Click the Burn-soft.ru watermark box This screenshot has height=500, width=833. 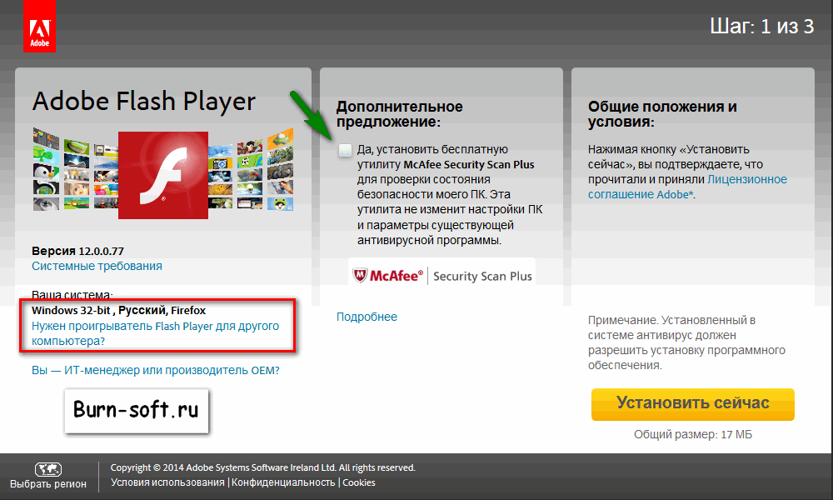137,411
